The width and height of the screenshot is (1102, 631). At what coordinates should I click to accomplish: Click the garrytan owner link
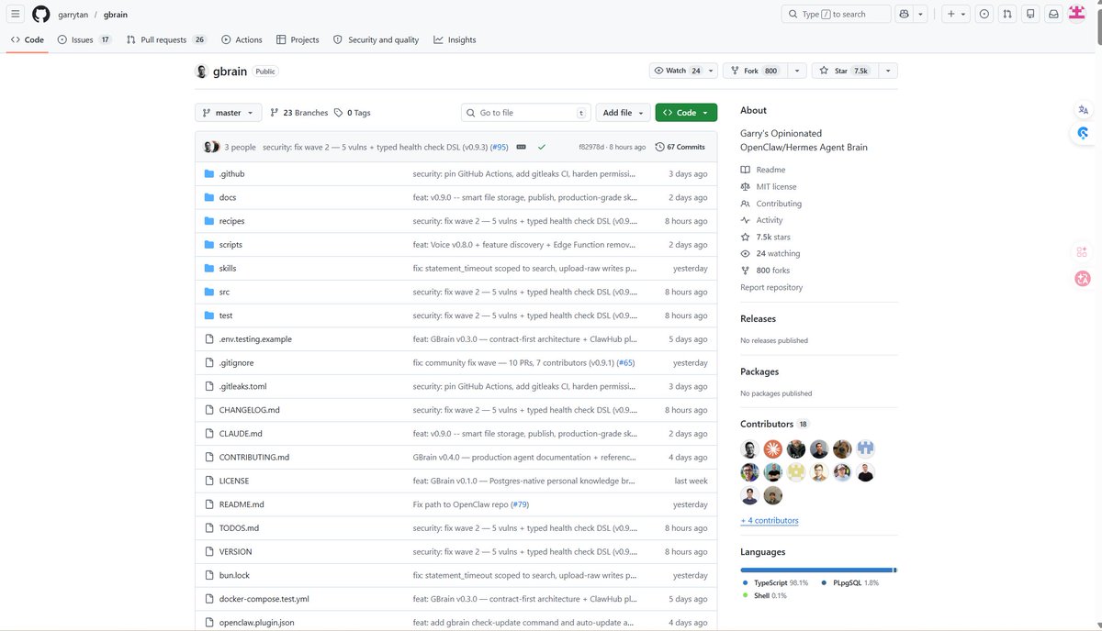[x=72, y=15]
